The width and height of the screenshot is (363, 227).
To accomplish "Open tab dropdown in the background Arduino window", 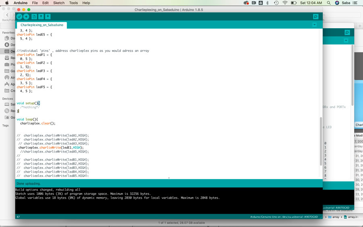I will click(346, 40).
